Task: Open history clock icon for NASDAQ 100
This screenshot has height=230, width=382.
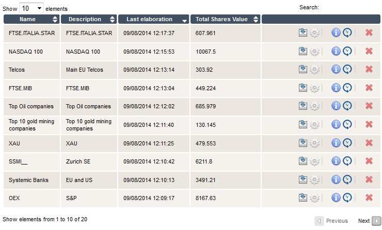Action: click(347, 52)
